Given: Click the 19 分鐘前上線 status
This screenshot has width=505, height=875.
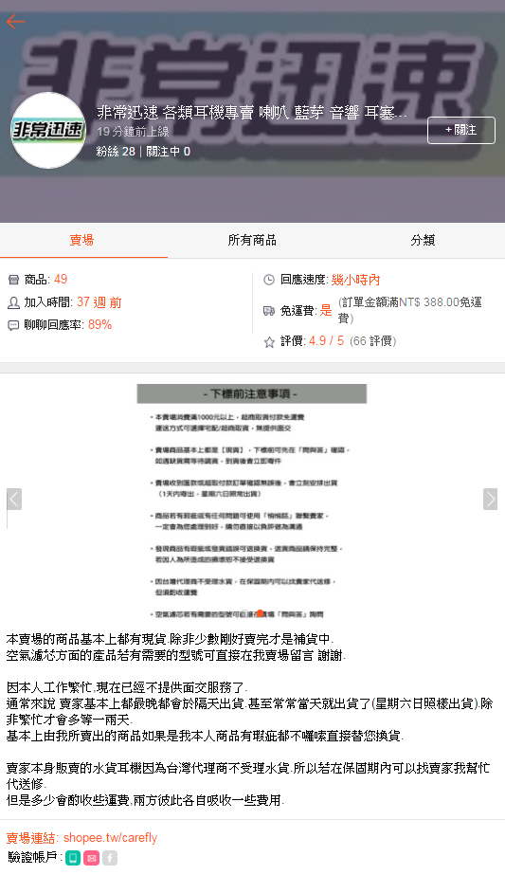Looking at the screenshot, I should [133, 132].
